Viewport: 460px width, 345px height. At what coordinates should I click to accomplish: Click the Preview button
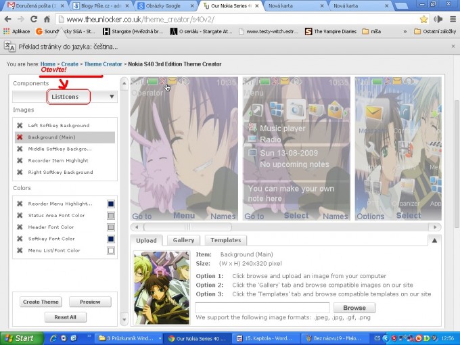[x=90, y=302]
